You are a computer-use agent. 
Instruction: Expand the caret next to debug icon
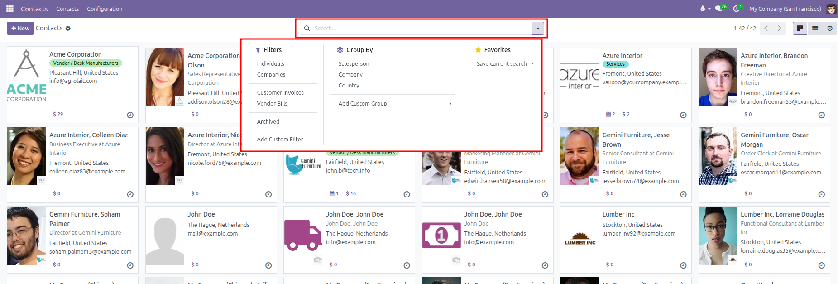(709, 9)
